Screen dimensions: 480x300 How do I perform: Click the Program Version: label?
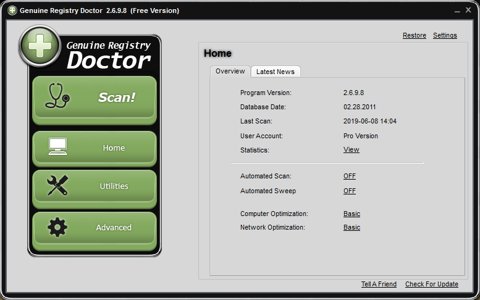coord(266,93)
